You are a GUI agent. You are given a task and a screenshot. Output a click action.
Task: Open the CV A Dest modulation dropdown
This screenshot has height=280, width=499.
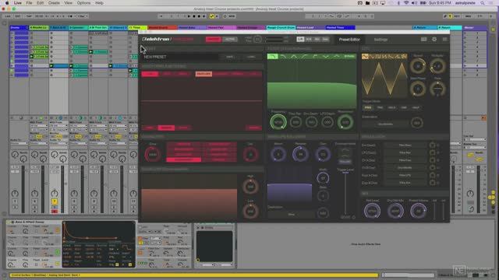tap(405, 160)
